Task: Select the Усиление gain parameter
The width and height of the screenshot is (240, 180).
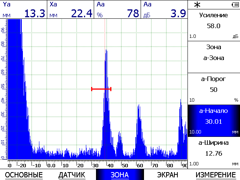Action: [x=214, y=25]
